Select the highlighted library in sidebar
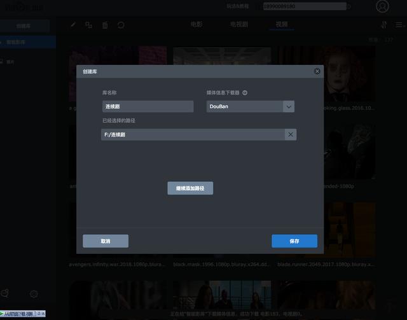This screenshot has height=320, width=407. 27,42
